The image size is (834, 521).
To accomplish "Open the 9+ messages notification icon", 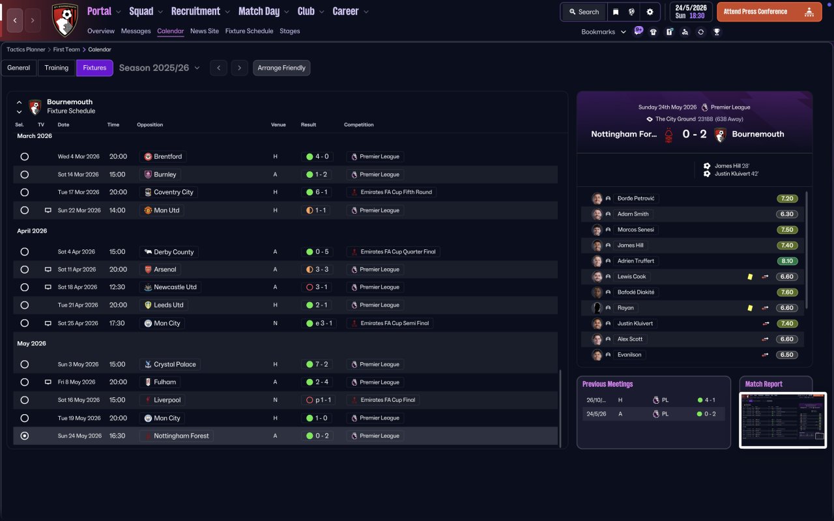I will click(639, 31).
